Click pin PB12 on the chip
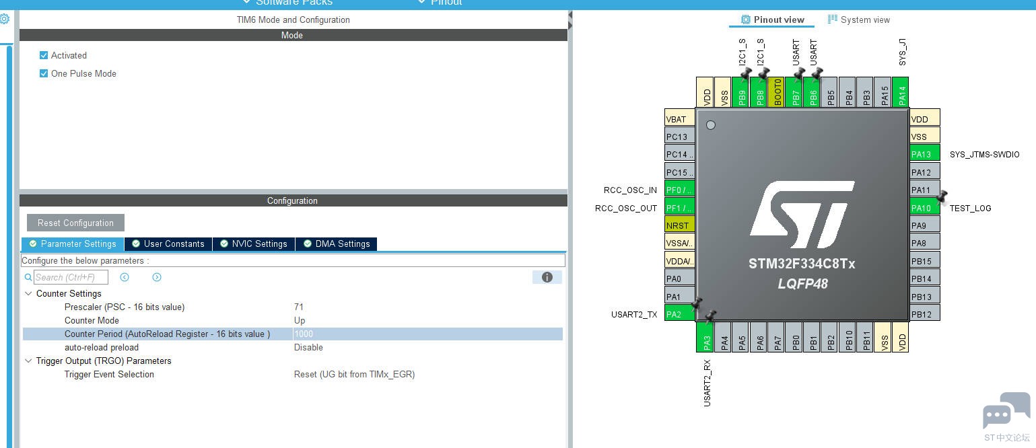Viewport: 1036px width, 448px height. (x=925, y=314)
